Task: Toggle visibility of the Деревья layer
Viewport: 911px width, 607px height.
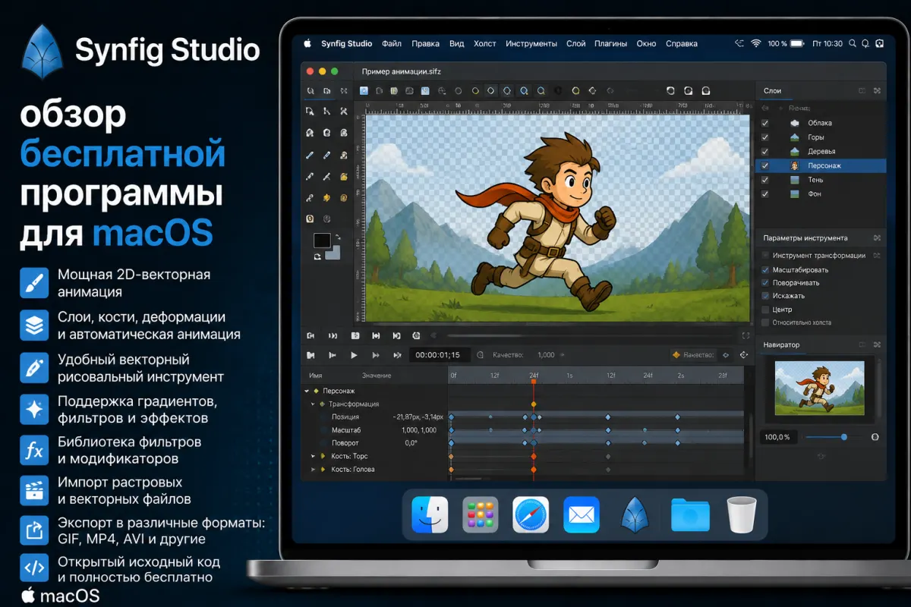Action: pyautogui.click(x=764, y=152)
